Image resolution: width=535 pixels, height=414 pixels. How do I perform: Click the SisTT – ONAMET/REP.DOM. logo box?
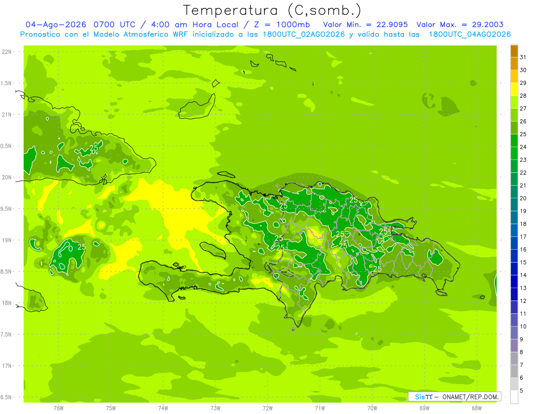coord(454,397)
